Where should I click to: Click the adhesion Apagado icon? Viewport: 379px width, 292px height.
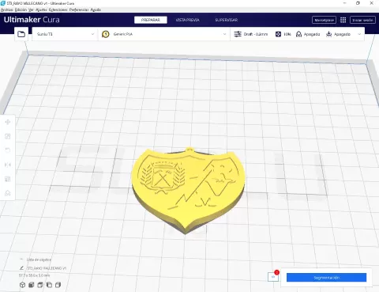pyautogui.click(x=328, y=34)
